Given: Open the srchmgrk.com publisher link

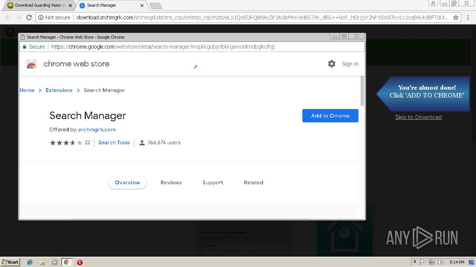Looking at the screenshot, I should pos(97,129).
